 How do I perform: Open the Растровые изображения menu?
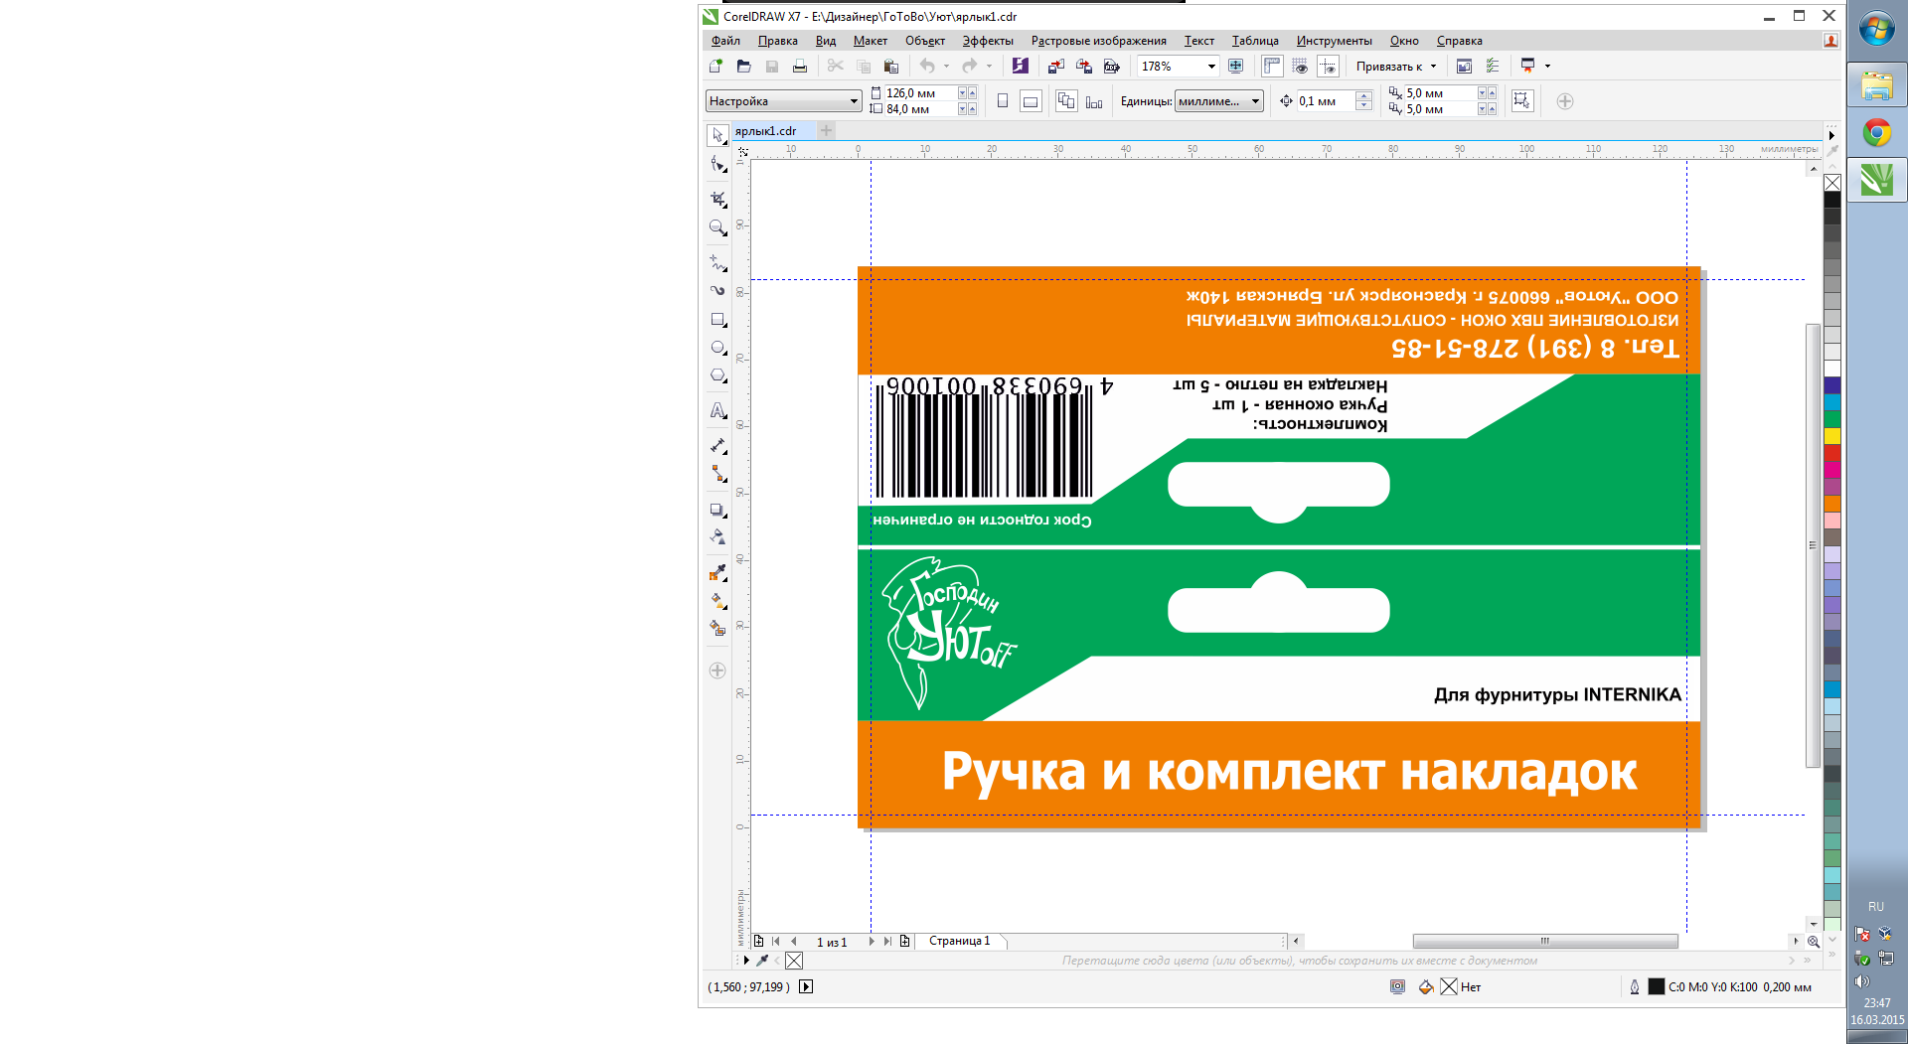1098,41
